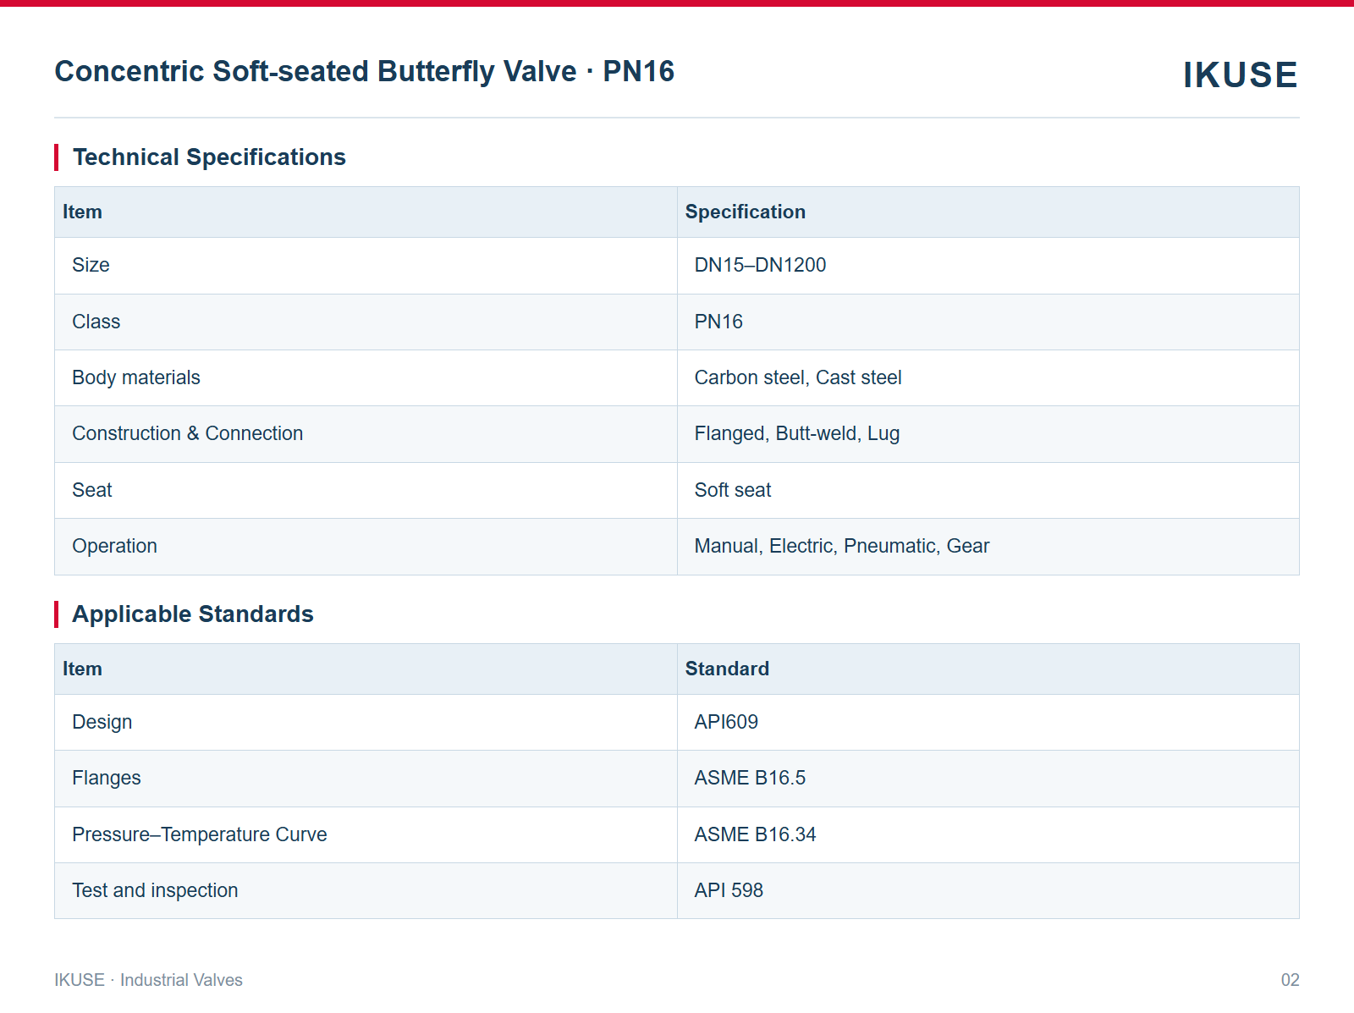This screenshot has width=1354, height=1013.
Task: Click the 'Design' row label
Action: (x=102, y=723)
